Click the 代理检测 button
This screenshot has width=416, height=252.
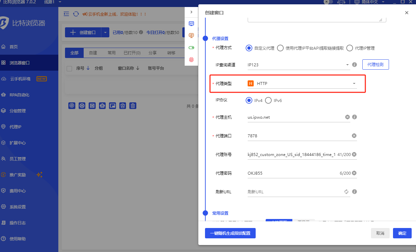tap(375, 65)
